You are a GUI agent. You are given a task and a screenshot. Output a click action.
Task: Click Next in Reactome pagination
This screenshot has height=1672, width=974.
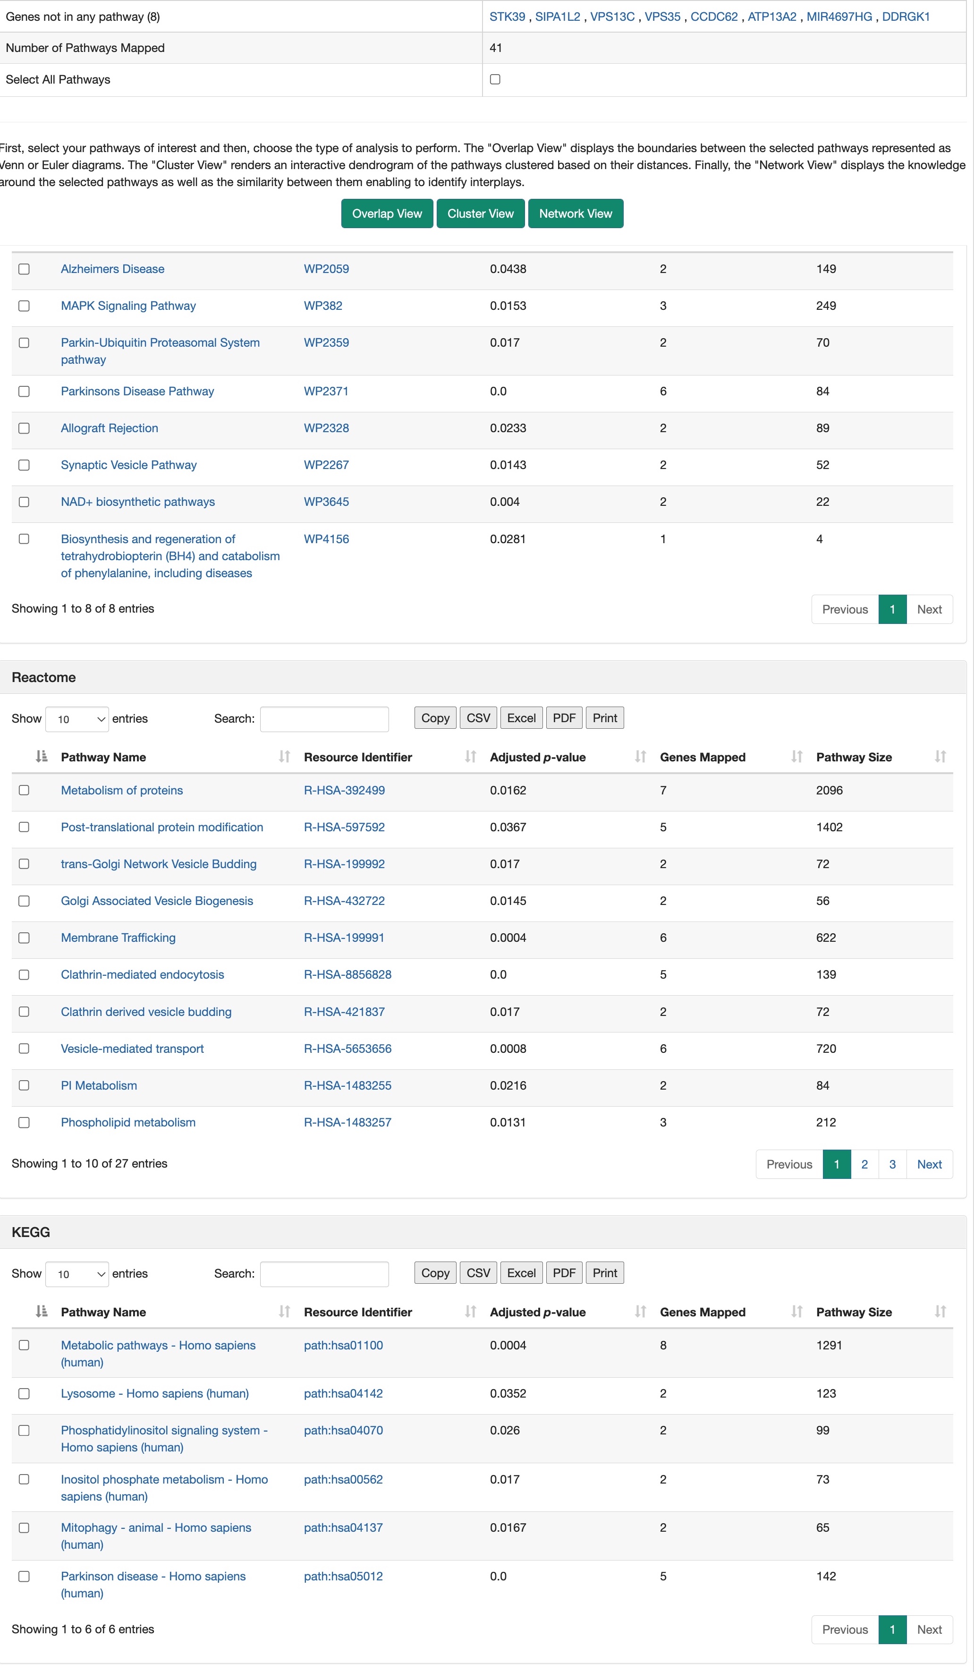click(x=930, y=1164)
